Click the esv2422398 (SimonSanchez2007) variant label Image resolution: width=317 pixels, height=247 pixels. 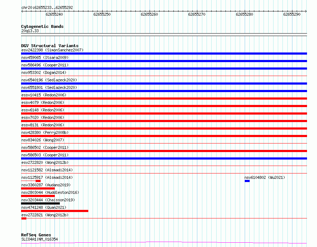point(52,50)
